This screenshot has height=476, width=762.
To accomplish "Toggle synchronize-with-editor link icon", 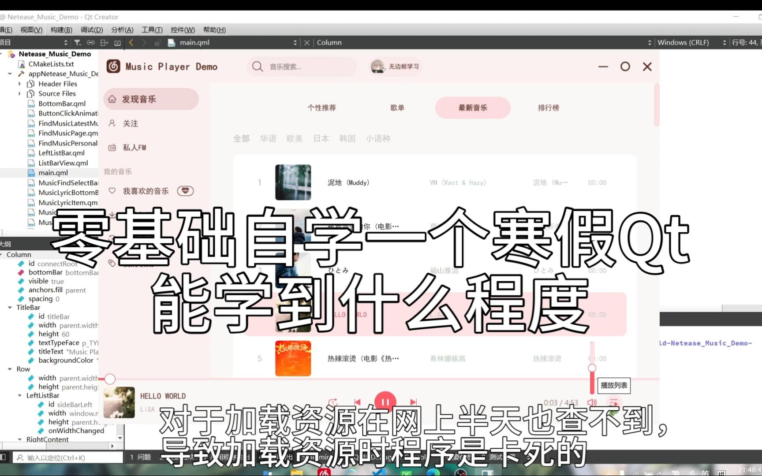I will click(x=91, y=42).
